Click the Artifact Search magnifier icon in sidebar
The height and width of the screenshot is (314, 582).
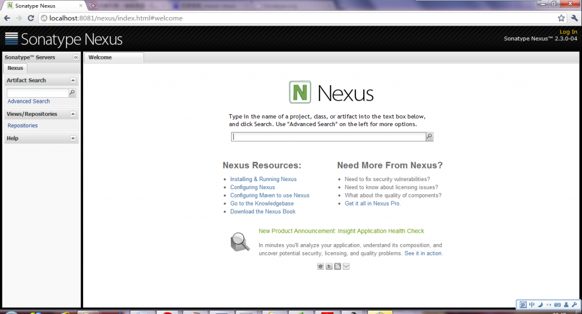pyautogui.click(x=72, y=93)
